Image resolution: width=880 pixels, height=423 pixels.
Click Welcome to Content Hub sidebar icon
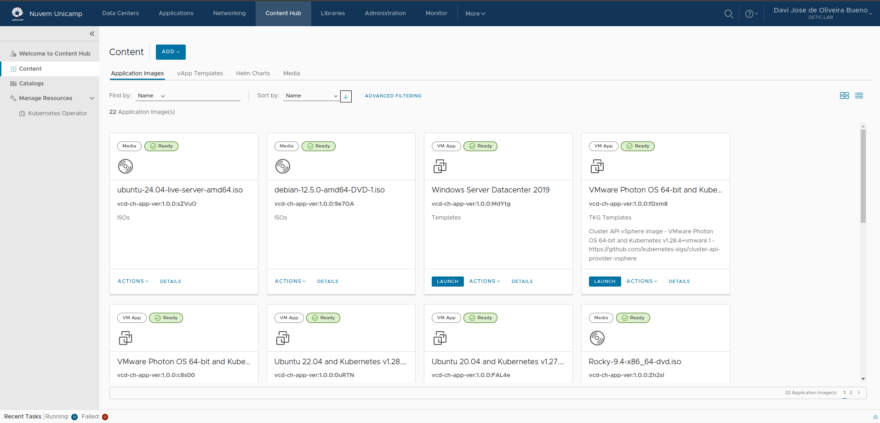point(13,54)
